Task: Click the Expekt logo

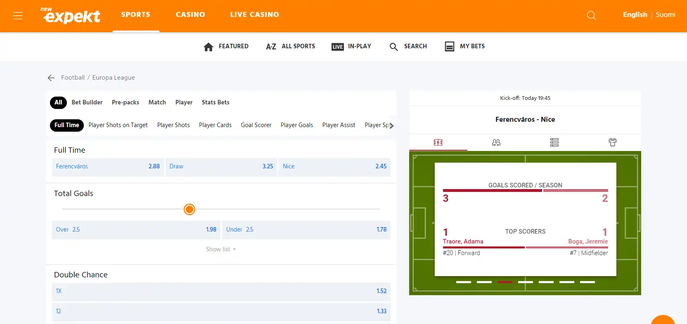Action: (x=71, y=15)
